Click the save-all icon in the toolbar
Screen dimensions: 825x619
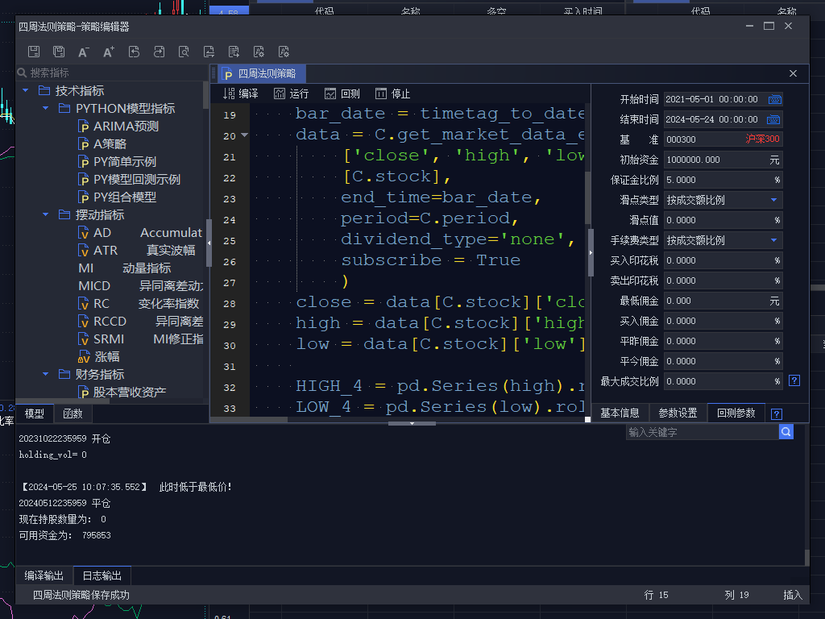[59, 52]
